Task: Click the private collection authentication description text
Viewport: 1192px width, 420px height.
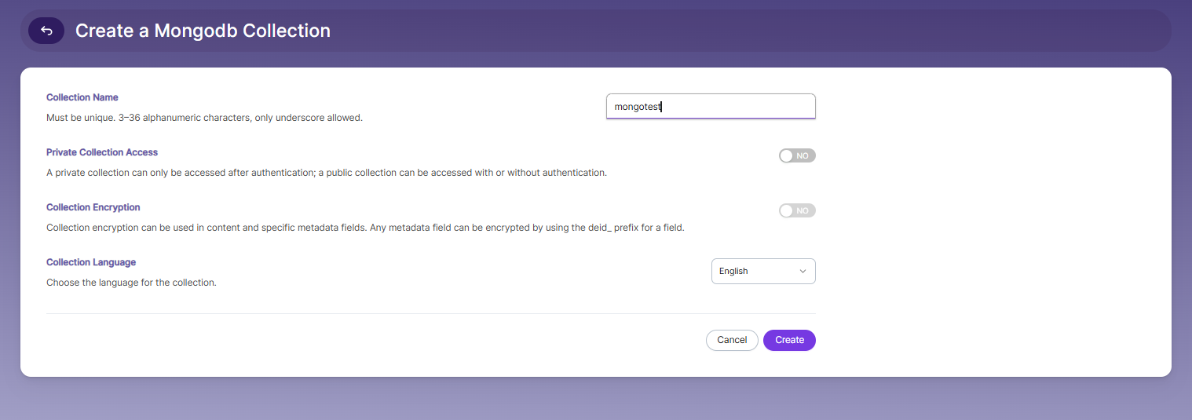Action: pos(327,173)
